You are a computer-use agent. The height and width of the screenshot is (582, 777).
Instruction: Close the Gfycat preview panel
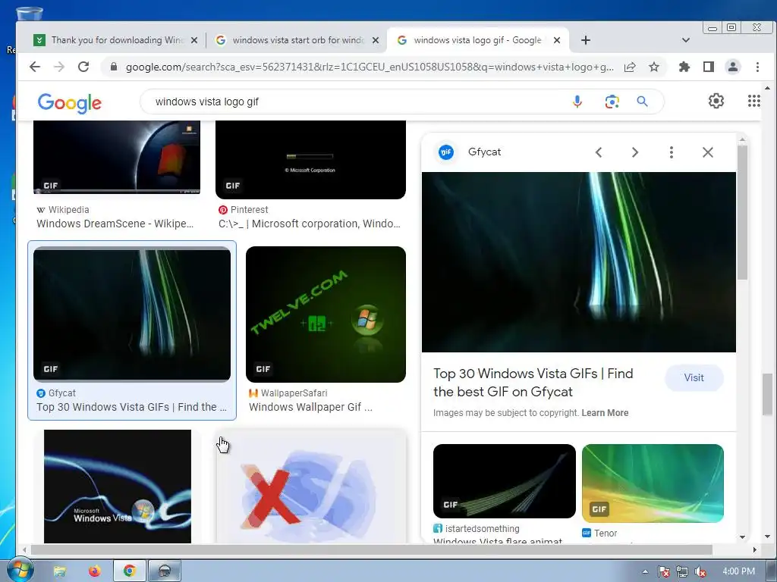click(x=708, y=152)
